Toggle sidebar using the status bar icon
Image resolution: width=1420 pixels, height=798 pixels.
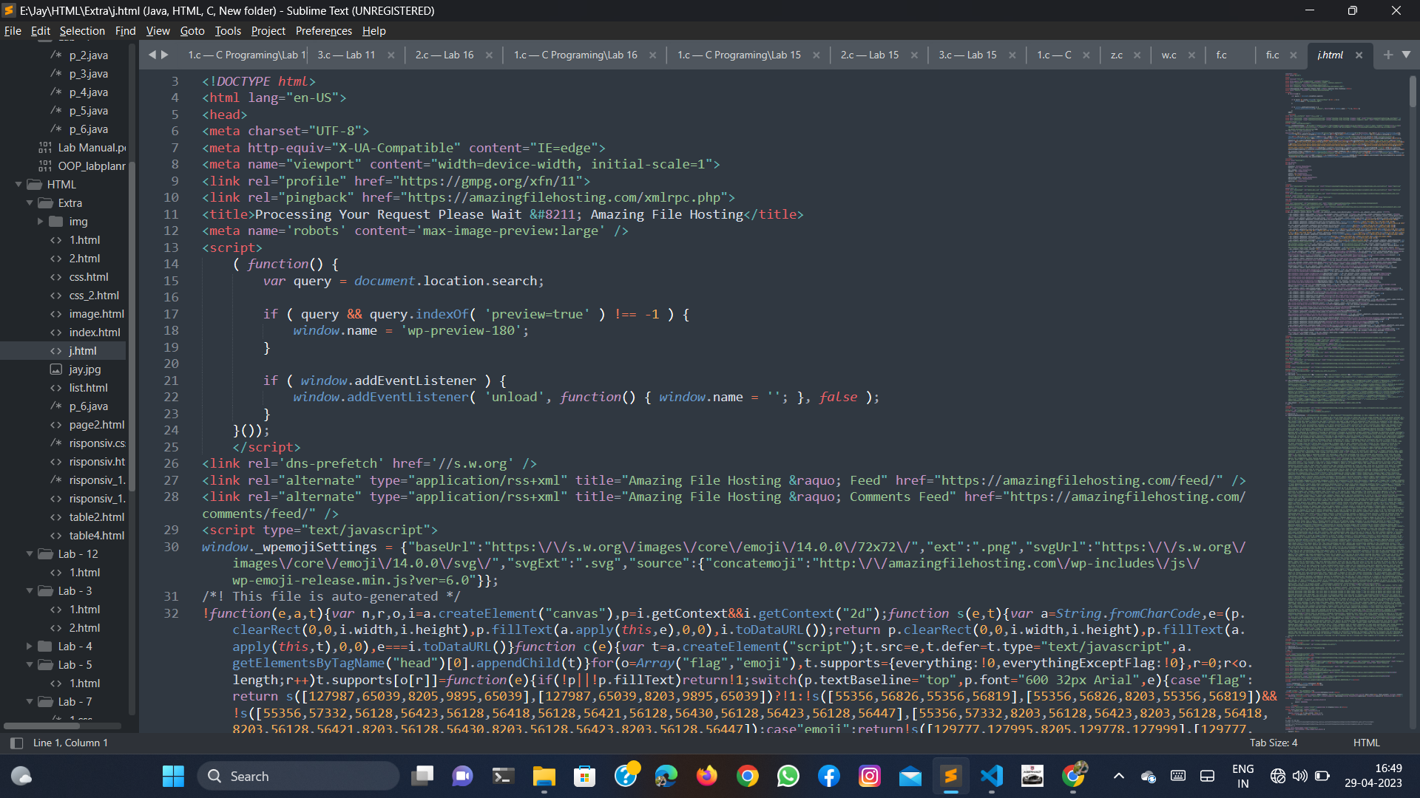[x=16, y=743]
